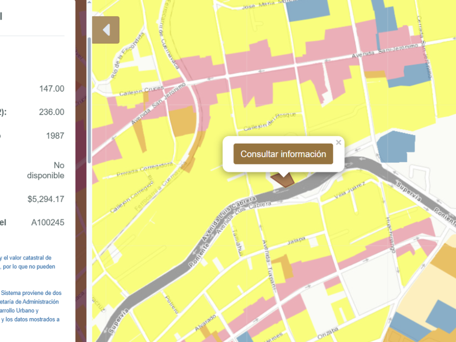Click the 147.00 value in panel

(52, 88)
